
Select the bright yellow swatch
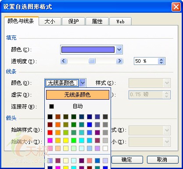click(x=66, y=140)
